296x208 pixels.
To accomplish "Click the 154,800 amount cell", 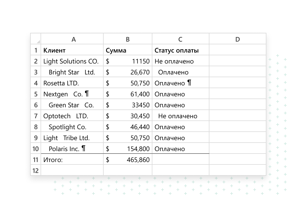I will 127,149.
